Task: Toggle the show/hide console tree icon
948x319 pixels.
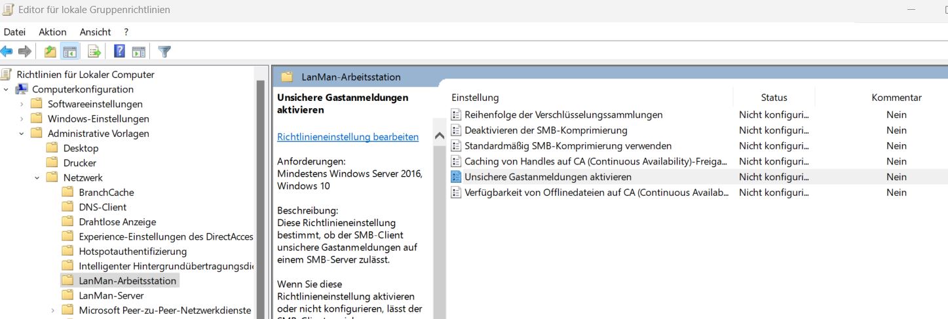Action: (x=70, y=51)
